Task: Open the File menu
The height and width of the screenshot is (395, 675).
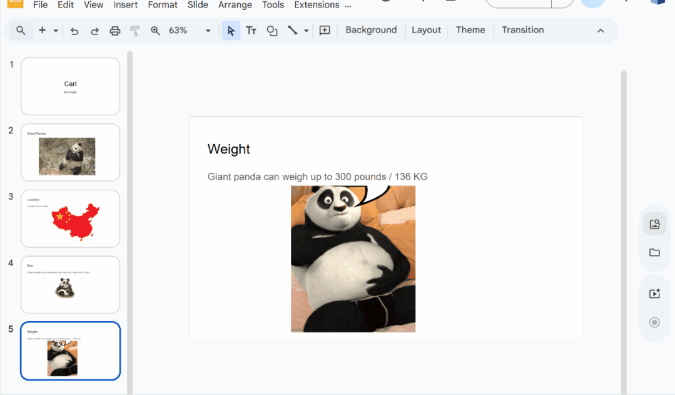Action: click(x=41, y=5)
